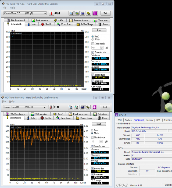Open Random Access tab in bottom HD Tune window
The image size is (172, 188).
click(x=78, y=114)
